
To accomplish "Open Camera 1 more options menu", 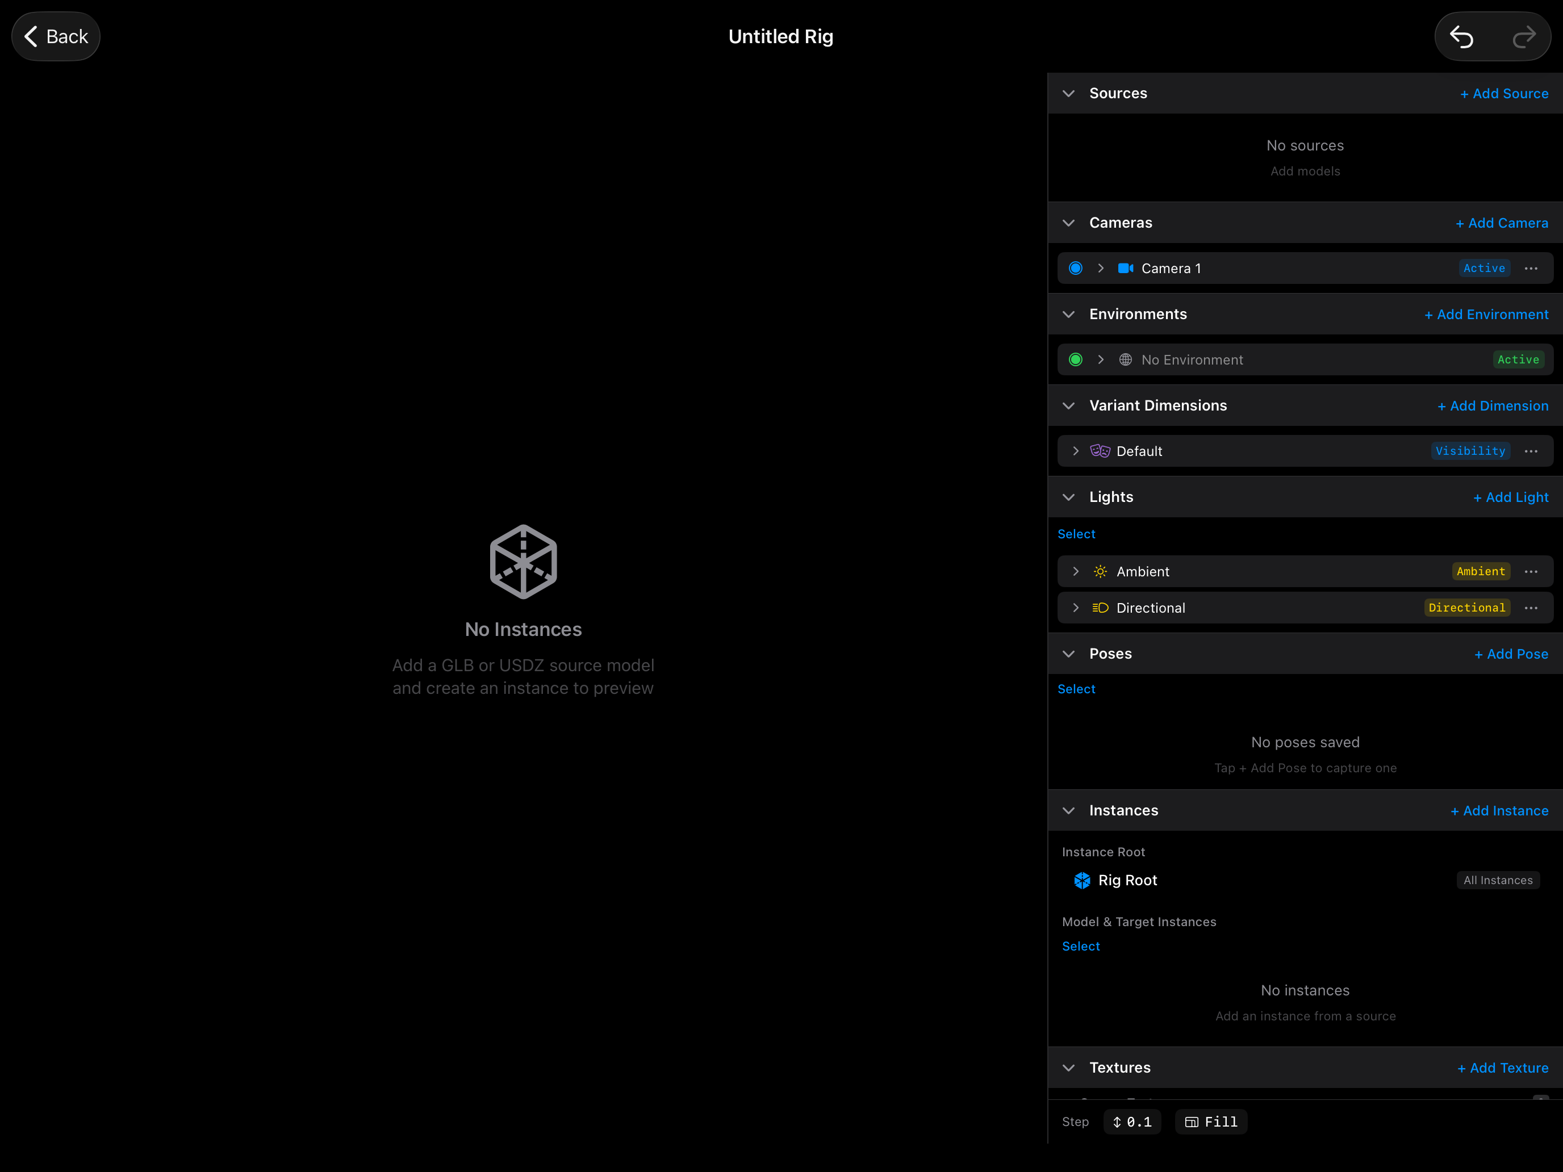I will tap(1531, 269).
